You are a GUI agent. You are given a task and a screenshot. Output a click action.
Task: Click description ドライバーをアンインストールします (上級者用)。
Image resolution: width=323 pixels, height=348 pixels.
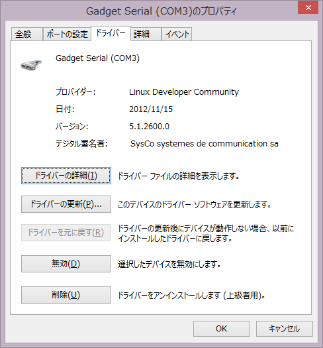191,296
